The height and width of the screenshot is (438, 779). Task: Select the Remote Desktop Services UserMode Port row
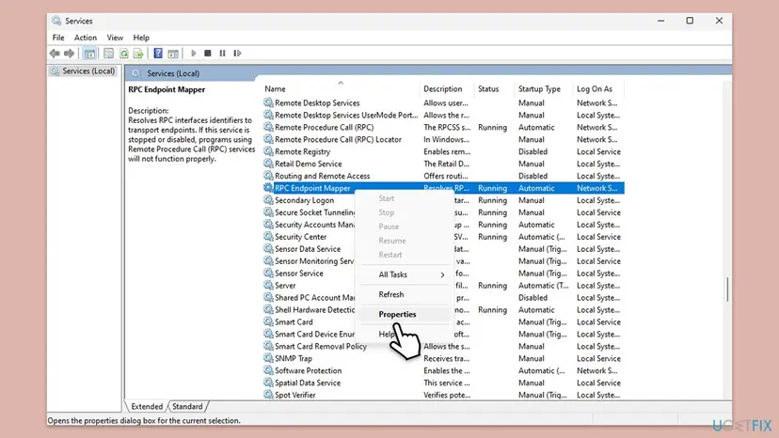click(x=443, y=116)
